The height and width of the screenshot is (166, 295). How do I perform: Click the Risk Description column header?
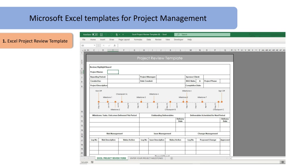tap(109, 140)
